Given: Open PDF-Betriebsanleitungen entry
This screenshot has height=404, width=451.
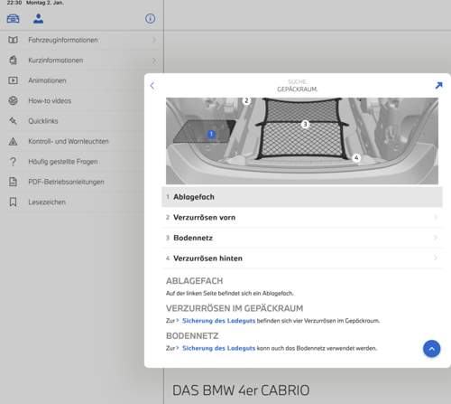Looking at the screenshot, I should point(72,182).
